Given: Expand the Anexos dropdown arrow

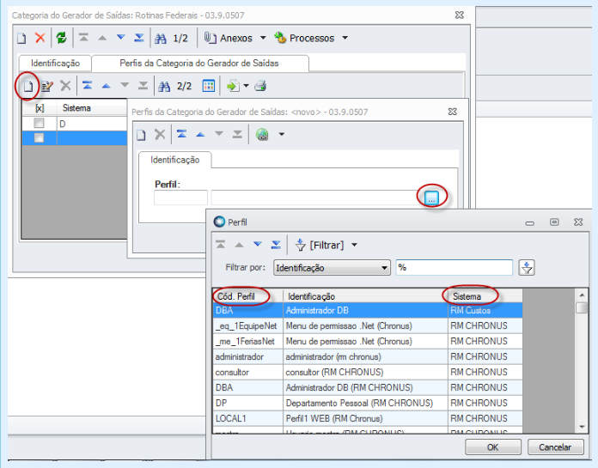Looking at the screenshot, I should click(x=263, y=38).
